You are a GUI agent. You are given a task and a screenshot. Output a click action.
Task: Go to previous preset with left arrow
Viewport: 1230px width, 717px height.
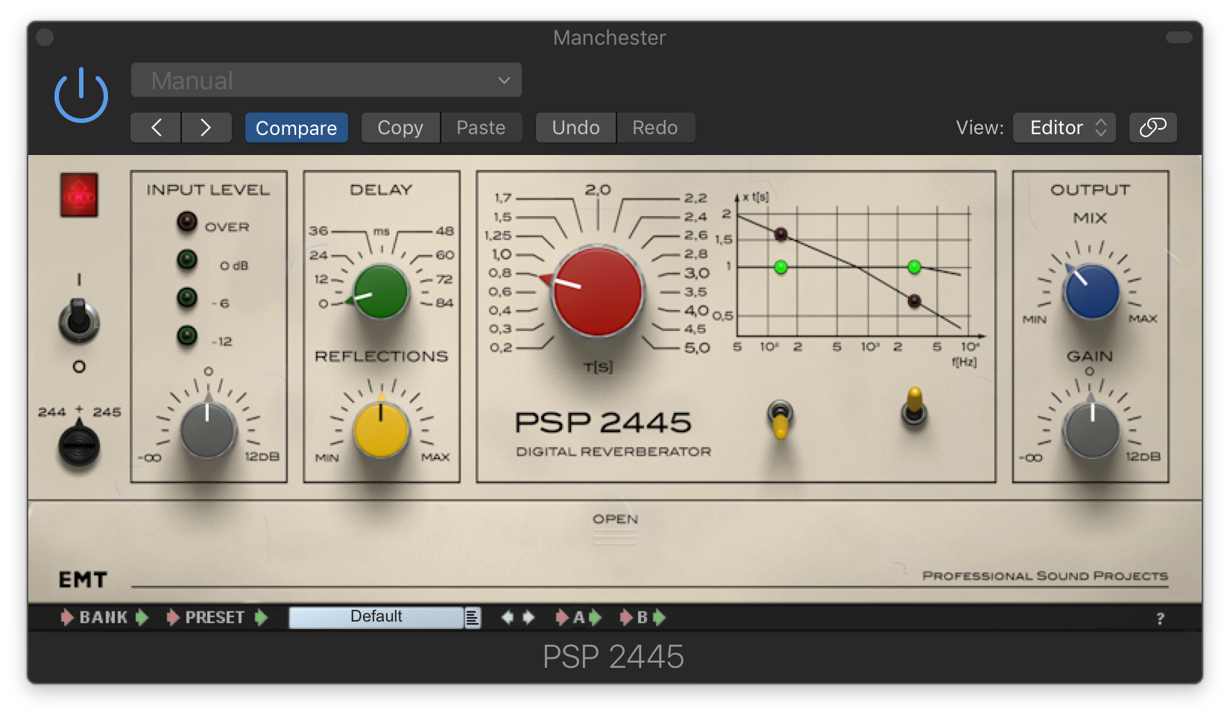click(156, 127)
